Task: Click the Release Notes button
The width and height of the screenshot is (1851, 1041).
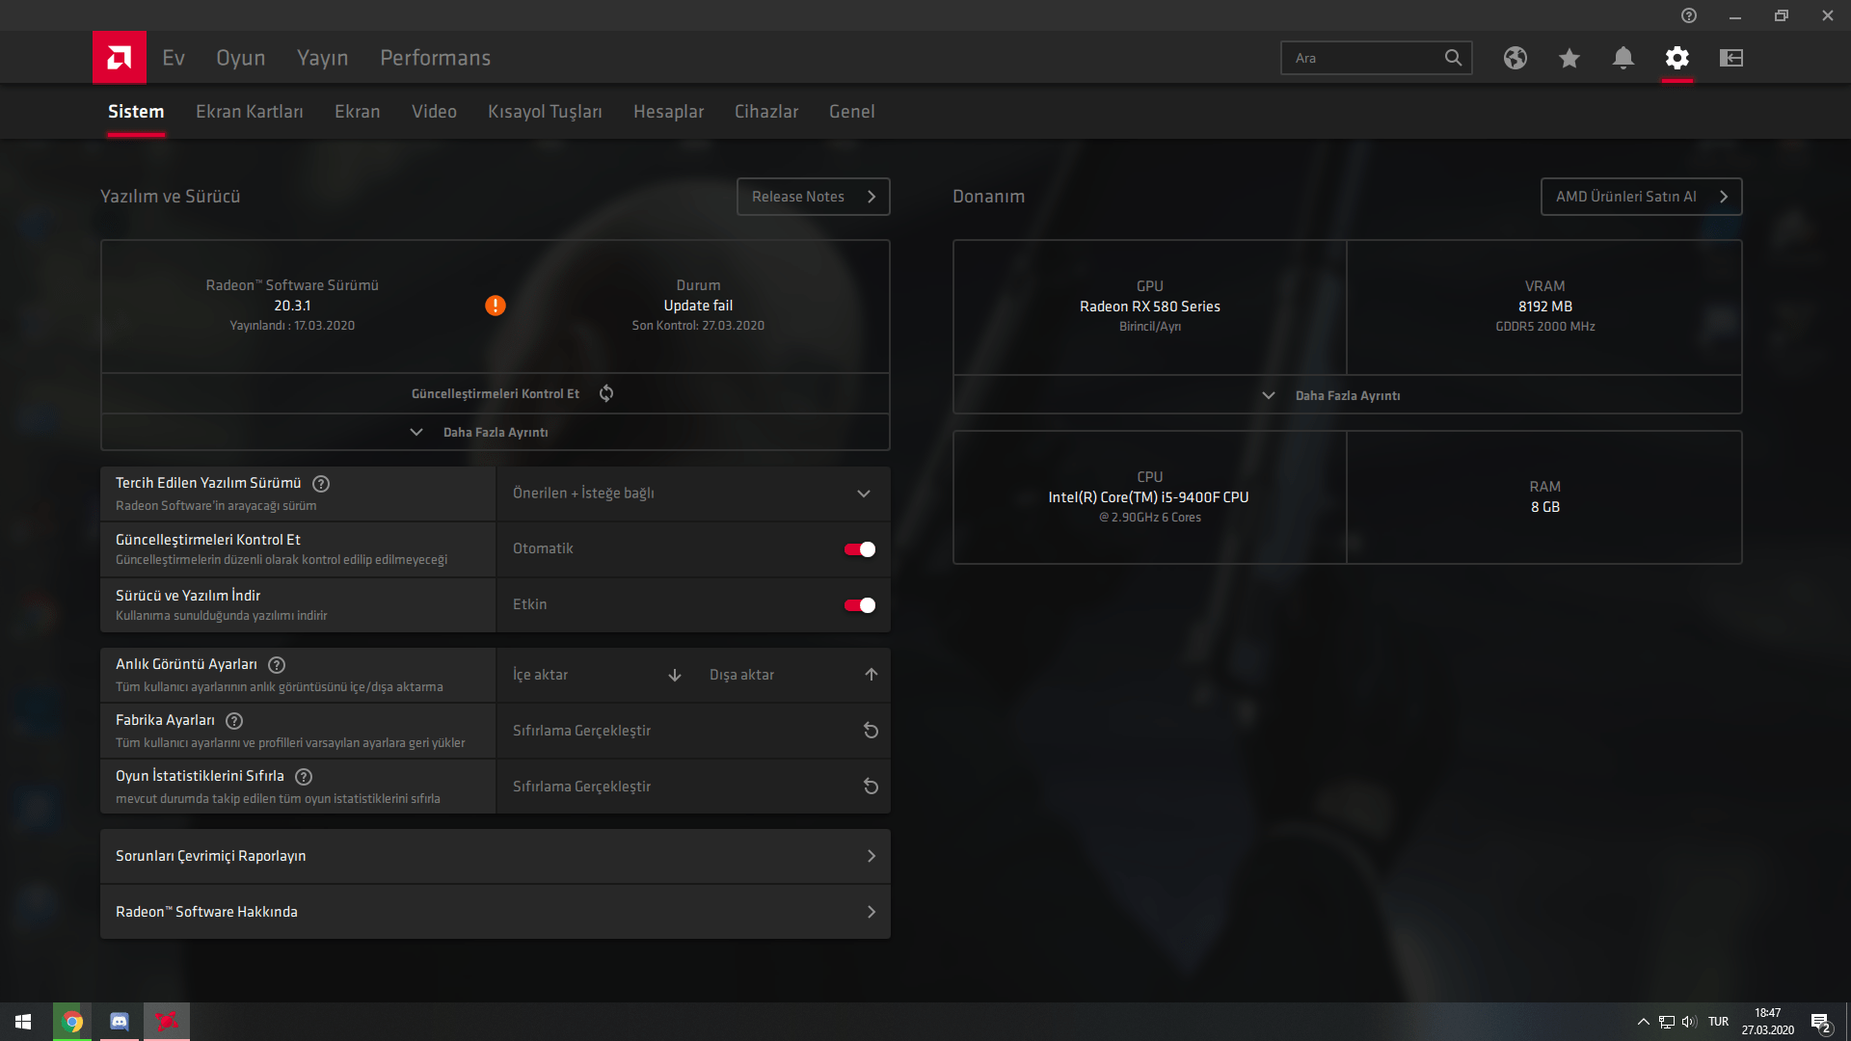Action: pyautogui.click(x=813, y=197)
